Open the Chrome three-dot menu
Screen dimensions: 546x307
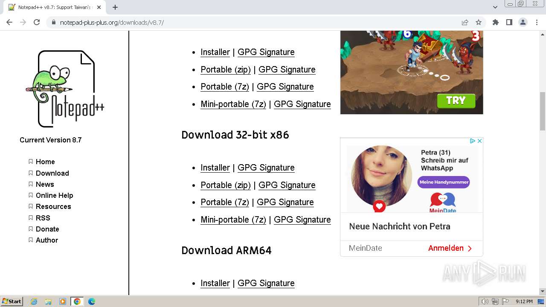coord(537,22)
